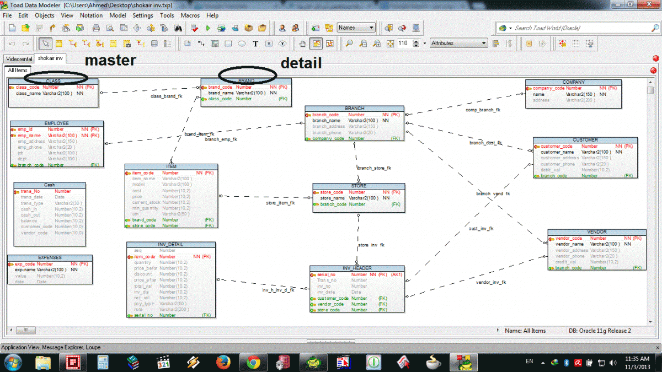Click the zoom out magnifier icon
The height and width of the screenshot is (372, 662).
coord(363,44)
